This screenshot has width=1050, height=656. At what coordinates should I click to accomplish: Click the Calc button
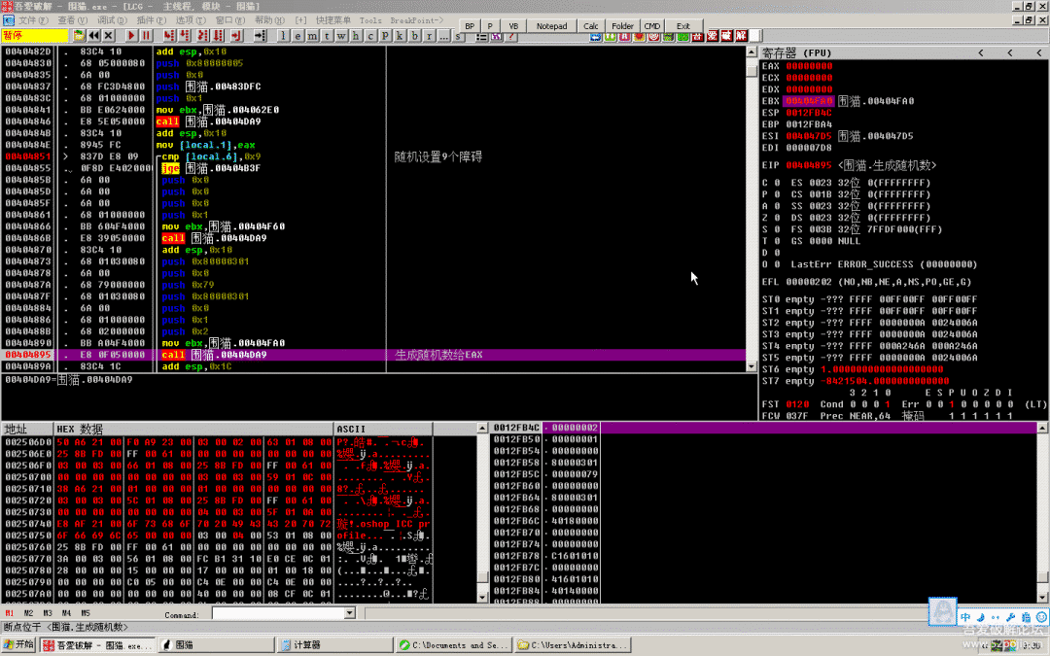click(591, 26)
